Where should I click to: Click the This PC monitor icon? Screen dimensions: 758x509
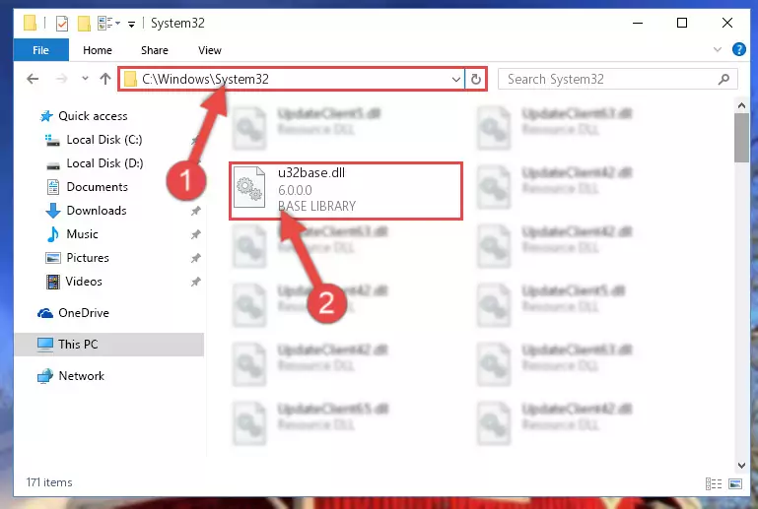[x=45, y=345]
